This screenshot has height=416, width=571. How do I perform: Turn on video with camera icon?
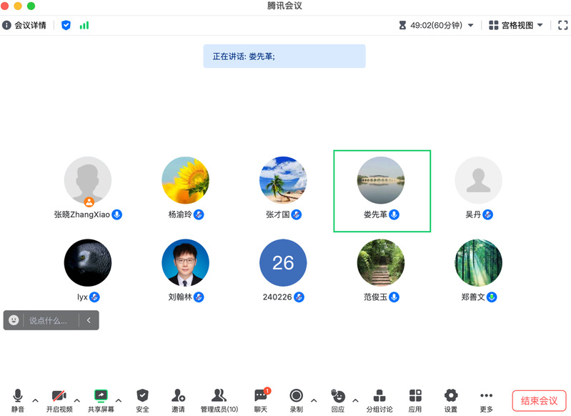(x=59, y=396)
